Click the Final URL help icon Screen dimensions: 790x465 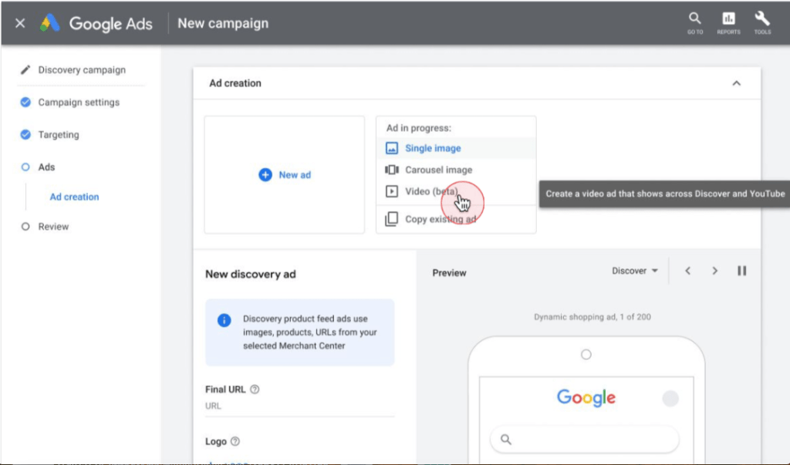(255, 389)
